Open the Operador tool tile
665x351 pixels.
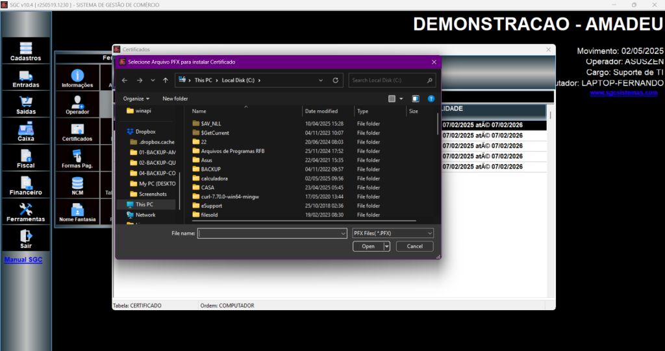(77, 104)
